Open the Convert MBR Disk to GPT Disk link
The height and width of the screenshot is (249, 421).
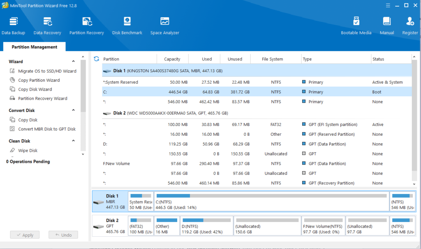click(x=47, y=129)
